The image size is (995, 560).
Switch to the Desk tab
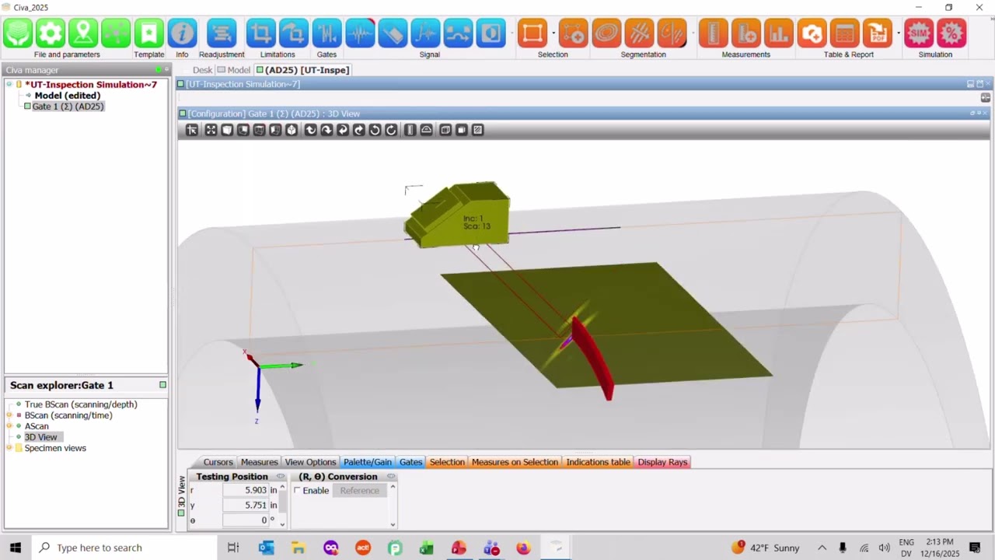[x=202, y=70]
